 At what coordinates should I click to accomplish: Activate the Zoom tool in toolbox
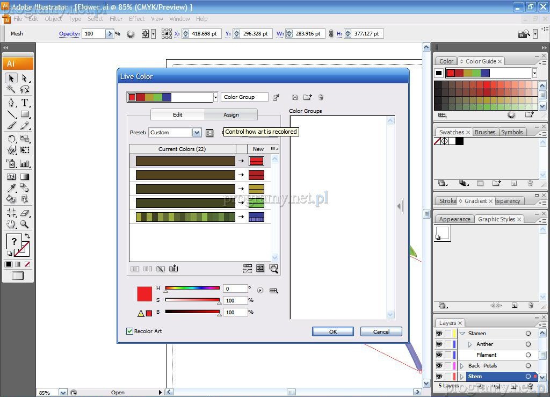(25, 225)
